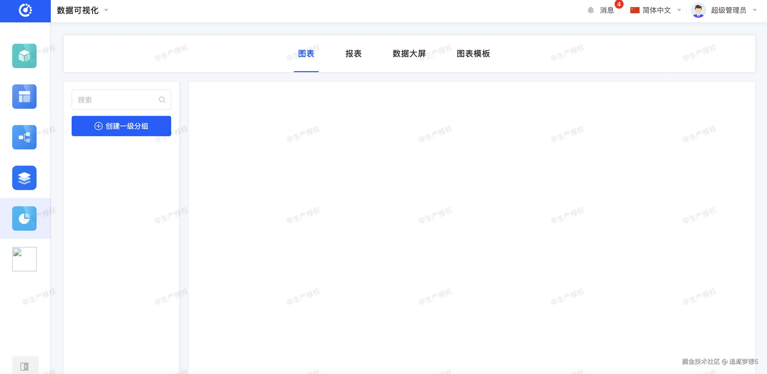767x374 pixels.
Task: Open the teal cube sidebar module
Action: click(24, 56)
